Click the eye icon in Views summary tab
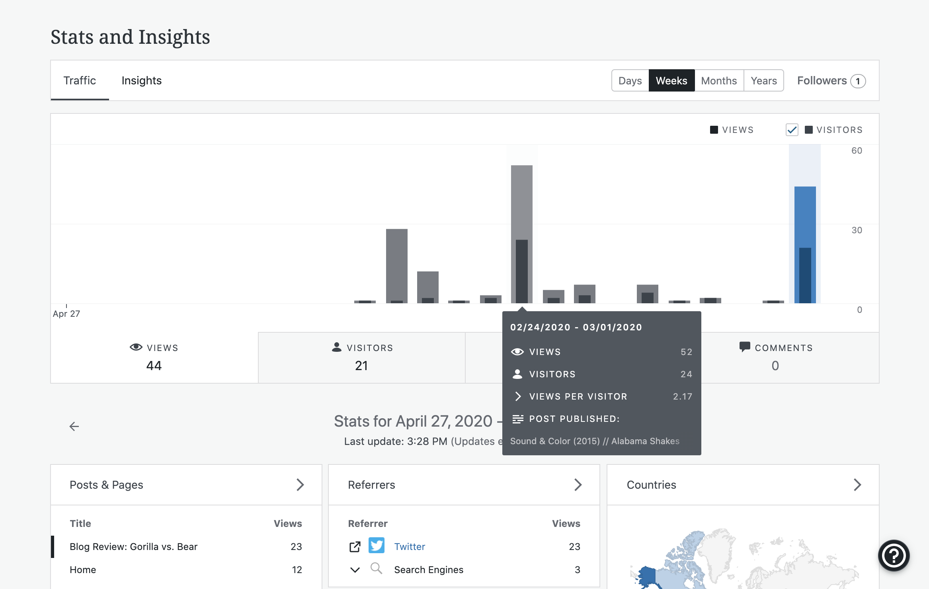 click(136, 347)
